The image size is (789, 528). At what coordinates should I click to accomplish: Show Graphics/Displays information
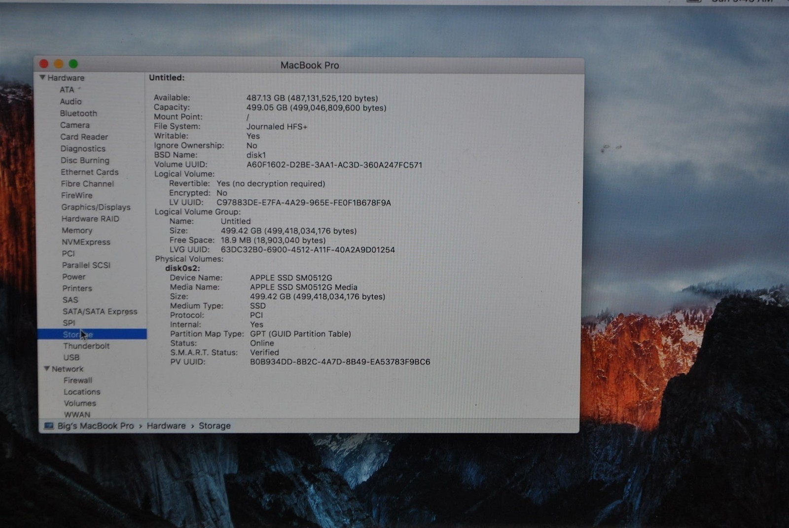tap(96, 207)
